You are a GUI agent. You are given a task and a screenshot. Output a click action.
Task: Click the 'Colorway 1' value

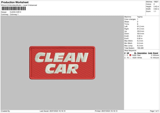point(14,14)
